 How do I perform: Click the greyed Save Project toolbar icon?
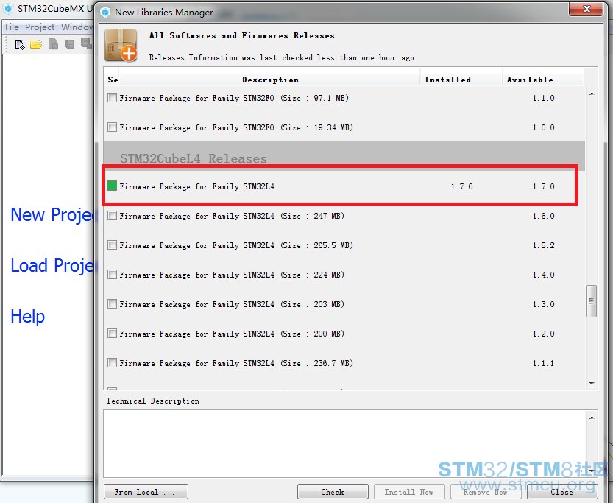pyautogui.click(x=70, y=44)
